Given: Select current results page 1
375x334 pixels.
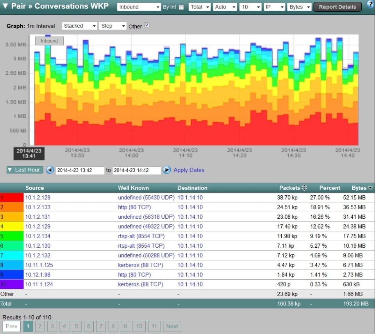Looking at the screenshot, I should pos(28,326).
